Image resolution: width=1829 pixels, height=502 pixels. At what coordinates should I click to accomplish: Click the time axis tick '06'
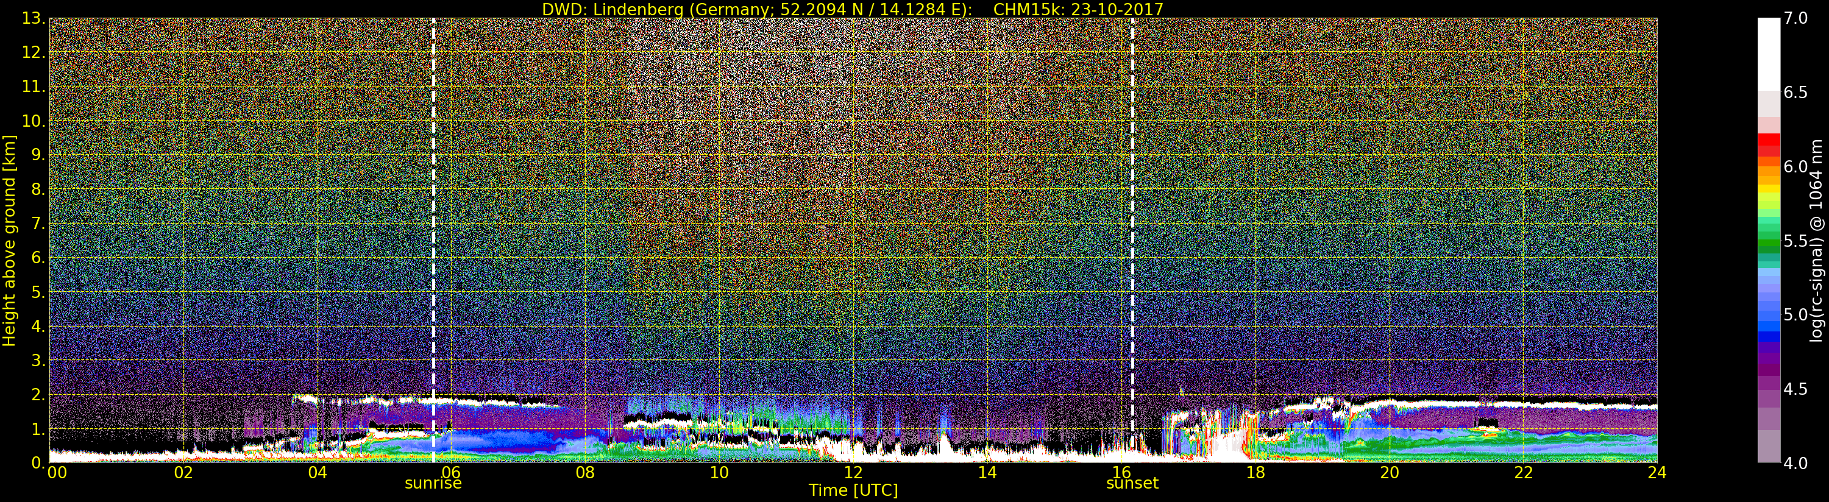coord(451,472)
